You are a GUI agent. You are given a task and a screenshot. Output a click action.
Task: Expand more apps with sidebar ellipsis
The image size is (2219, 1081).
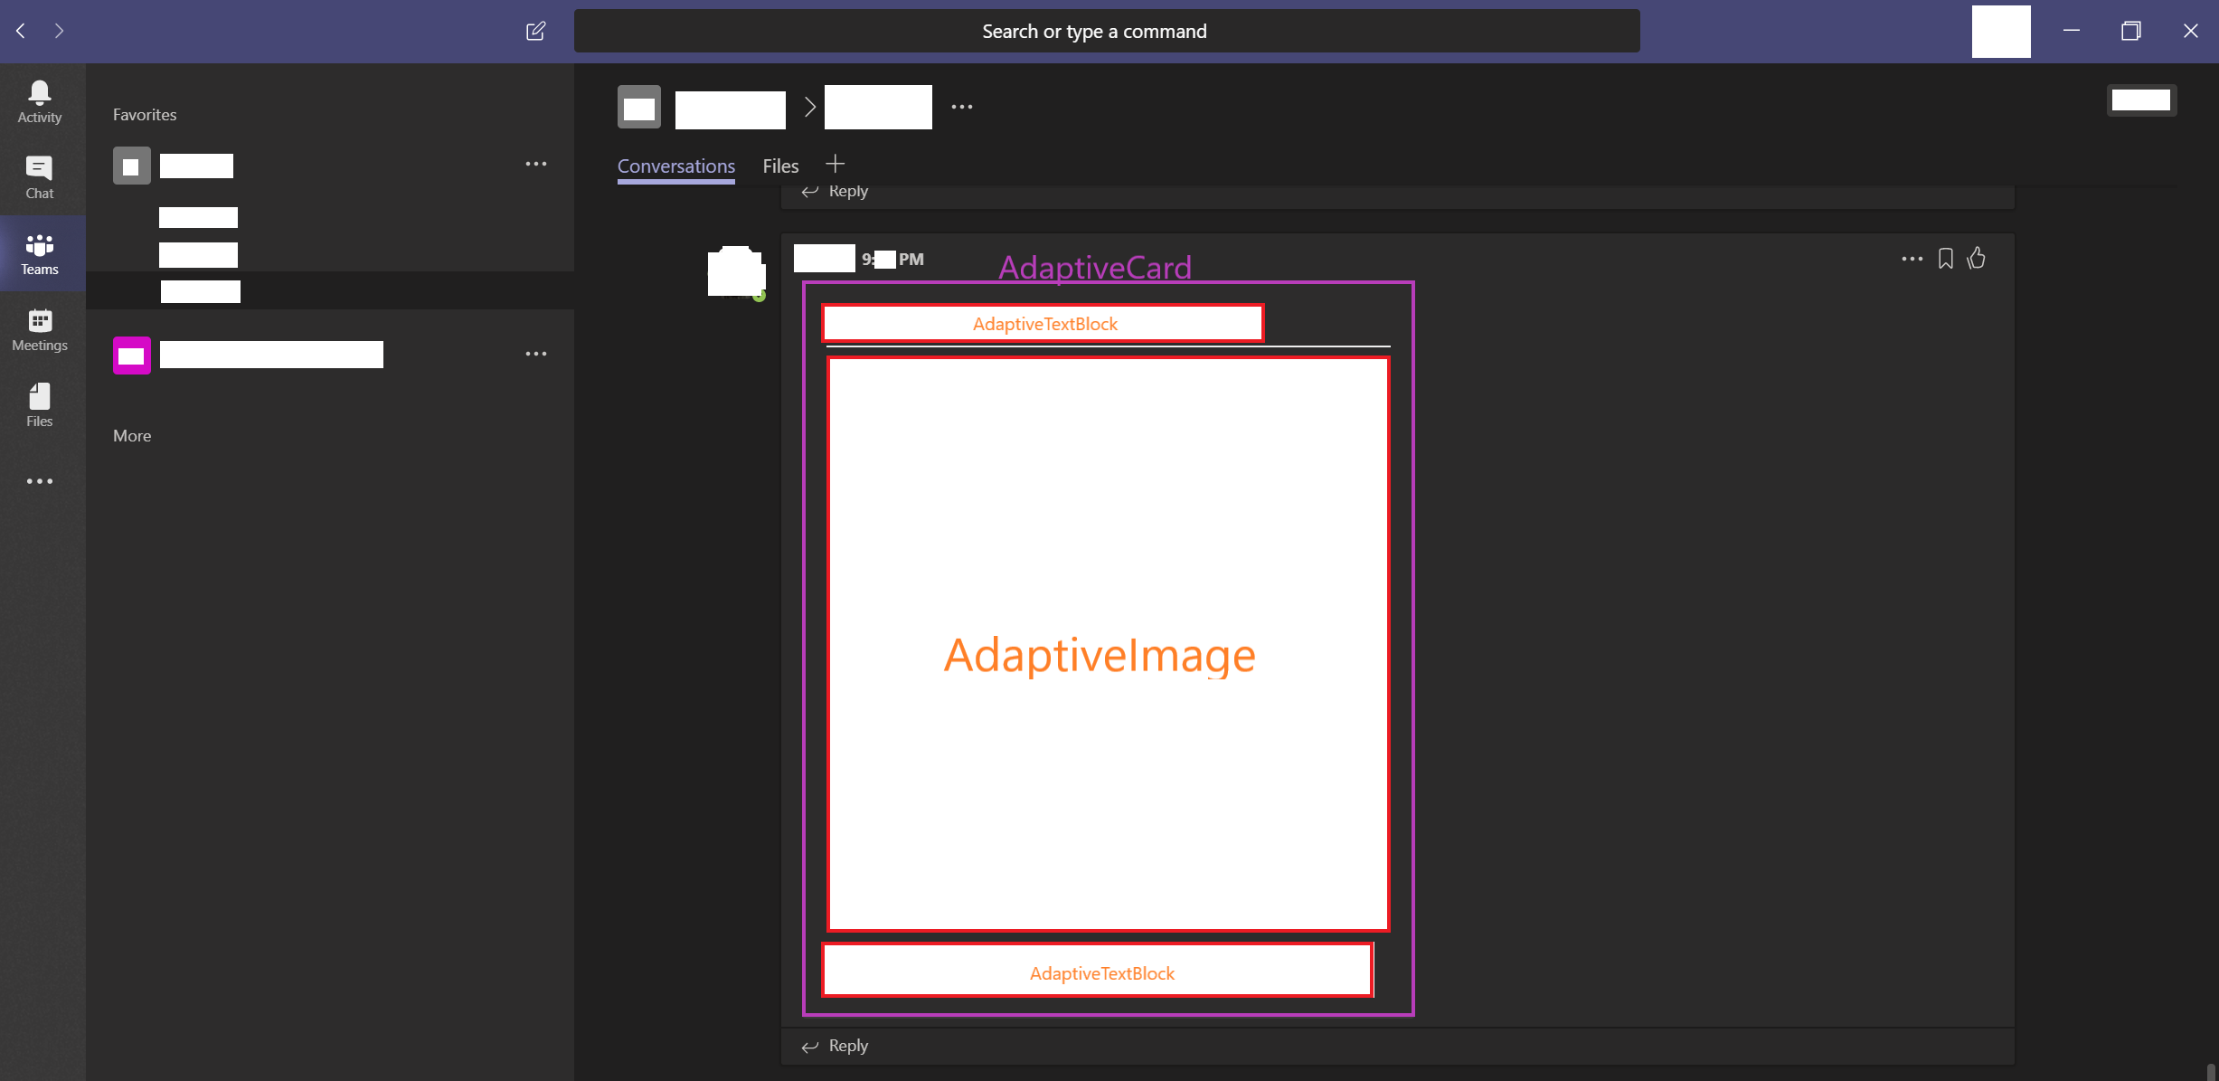click(39, 480)
